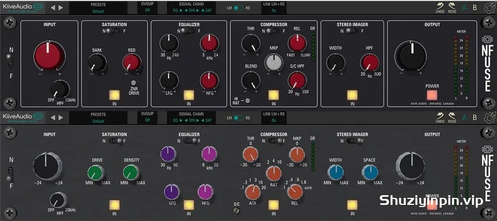Open OVSMP Off dropdown in lower header
This screenshot has height=221, width=497.
point(147,117)
